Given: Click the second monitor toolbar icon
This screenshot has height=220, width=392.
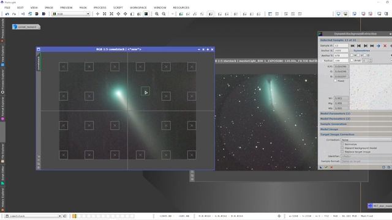Looking at the screenshot, I should tap(345, 14).
